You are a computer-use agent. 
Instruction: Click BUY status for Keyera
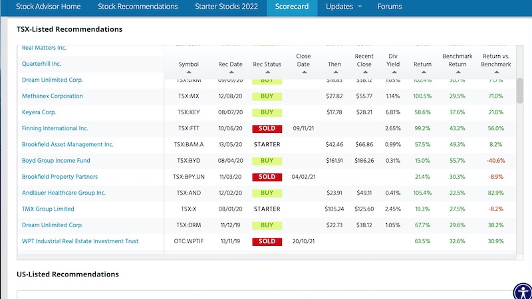point(267,112)
